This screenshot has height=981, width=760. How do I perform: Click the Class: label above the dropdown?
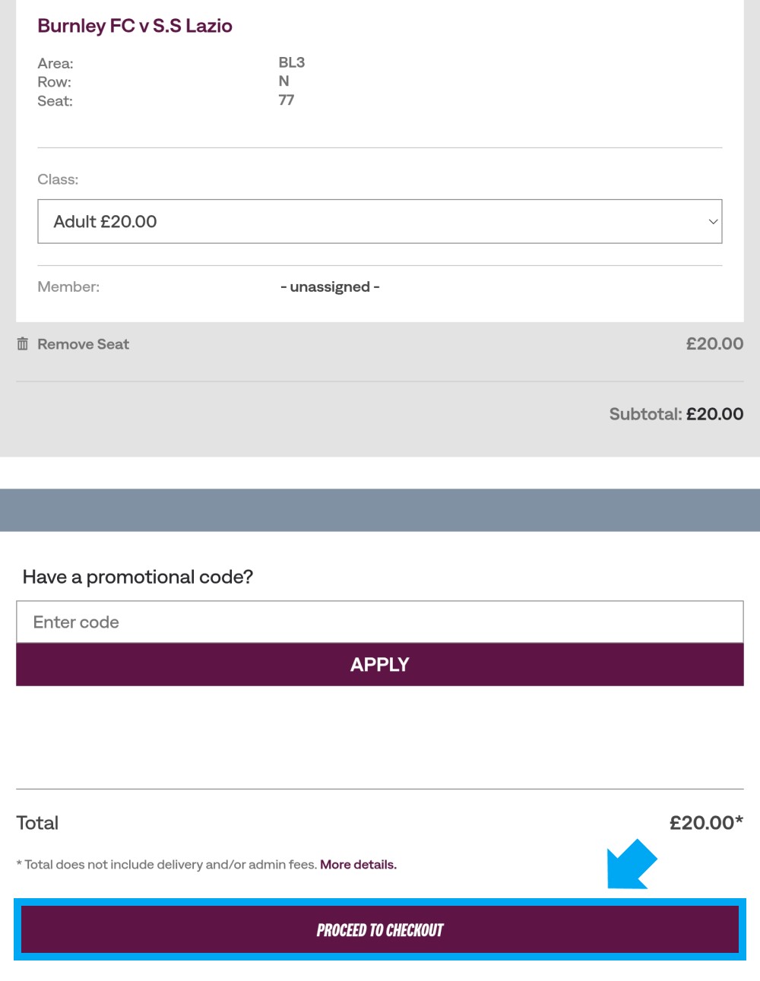coord(58,179)
